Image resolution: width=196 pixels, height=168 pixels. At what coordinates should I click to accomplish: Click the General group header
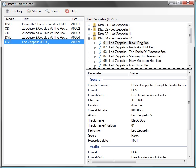point(95,80)
